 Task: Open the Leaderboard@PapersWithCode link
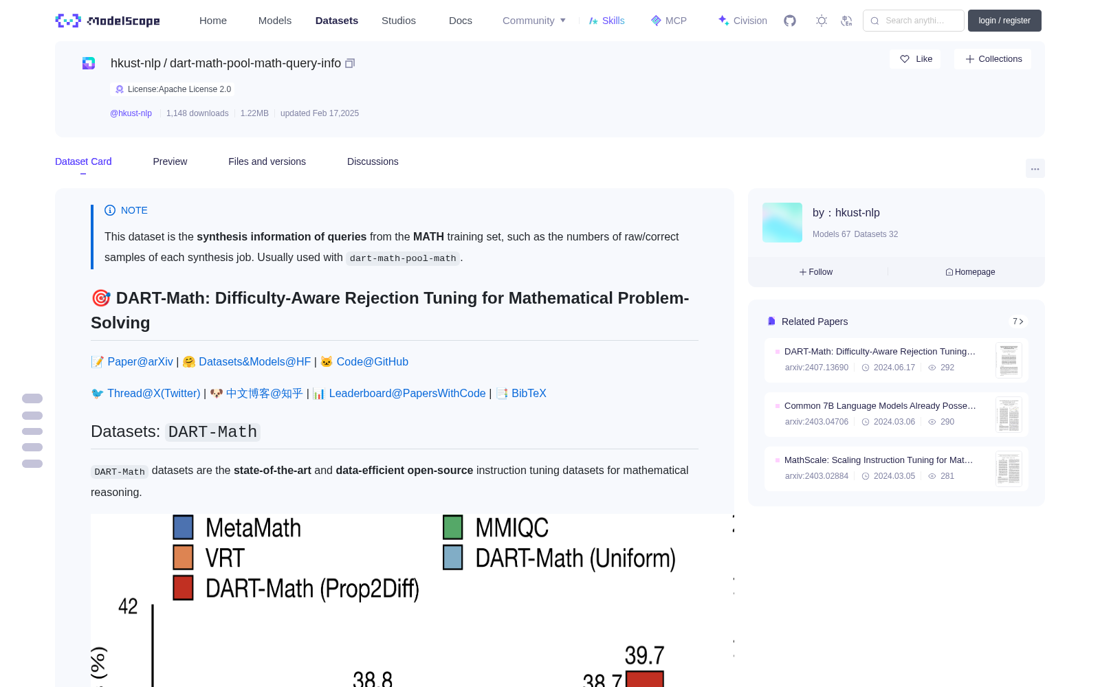point(407,393)
